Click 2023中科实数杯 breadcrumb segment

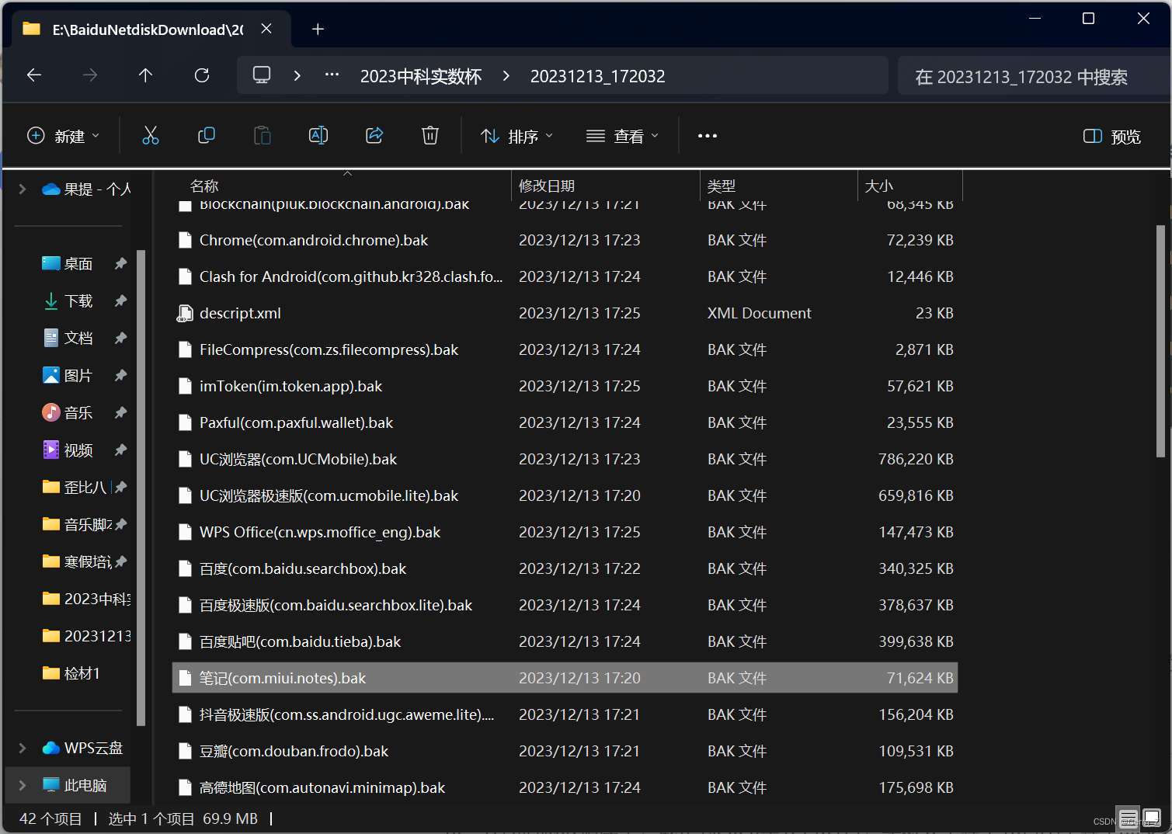click(421, 76)
